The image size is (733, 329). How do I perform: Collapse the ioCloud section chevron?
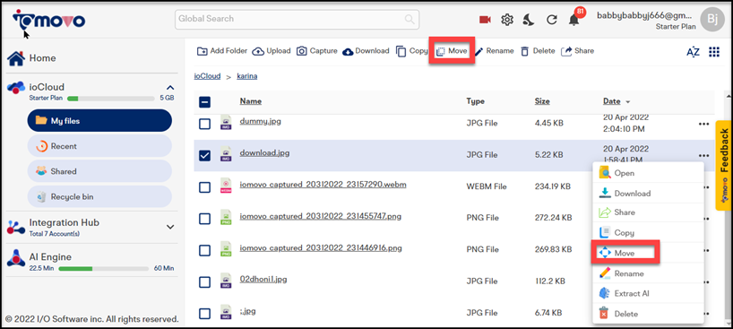(170, 88)
